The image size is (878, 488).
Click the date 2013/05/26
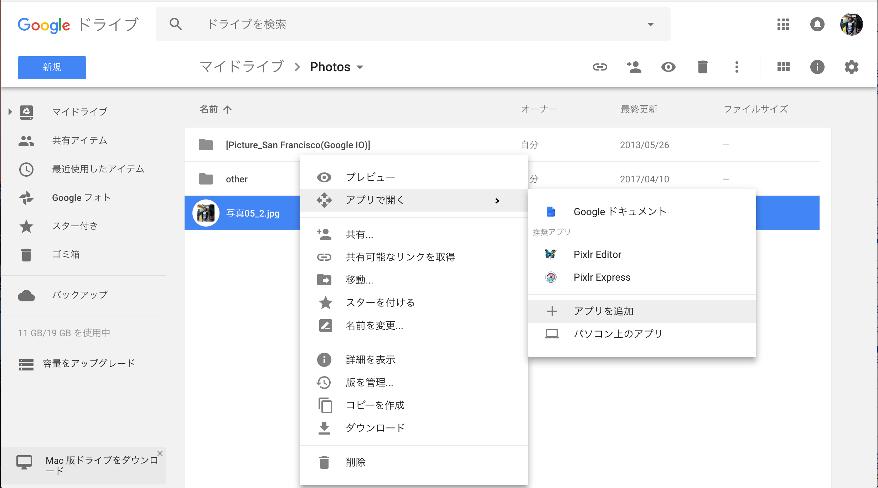coord(644,145)
